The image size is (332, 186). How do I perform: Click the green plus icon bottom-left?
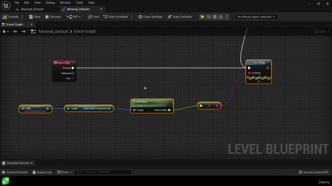pyautogui.click(x=6, y=181)
